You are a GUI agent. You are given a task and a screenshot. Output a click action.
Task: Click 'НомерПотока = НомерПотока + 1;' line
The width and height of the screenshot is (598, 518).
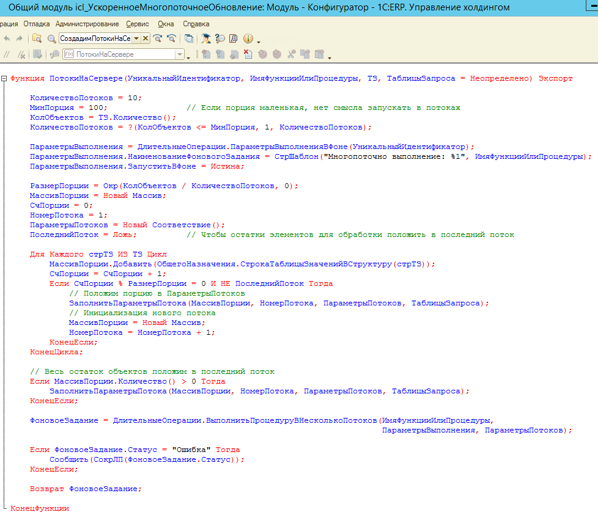pos(142,332)
